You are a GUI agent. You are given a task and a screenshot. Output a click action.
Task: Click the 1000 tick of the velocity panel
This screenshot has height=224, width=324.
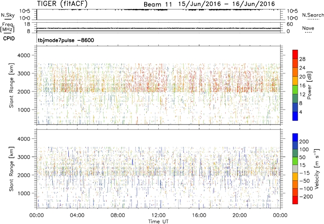click(23, 193)
